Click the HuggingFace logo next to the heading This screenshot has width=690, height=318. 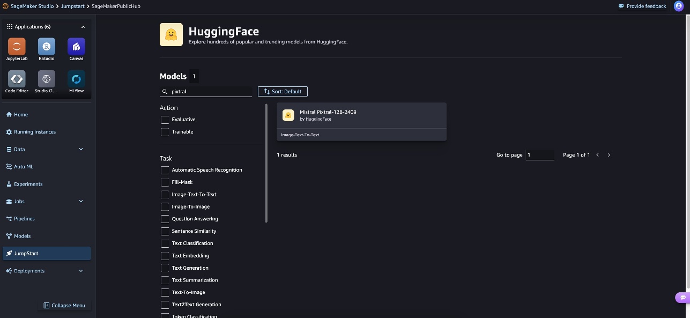coord(171,35)
